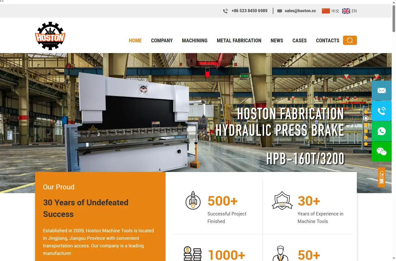This screenshot has height=261, width=396.
Task: Click the coin stack icon beside 1000+
Action: (x=192, y=254)
